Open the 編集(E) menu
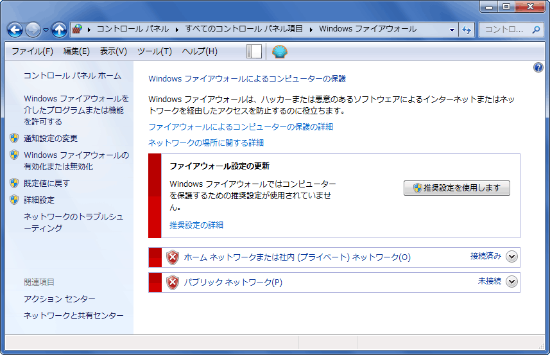The image size is (550, 355). pos(76,51)
